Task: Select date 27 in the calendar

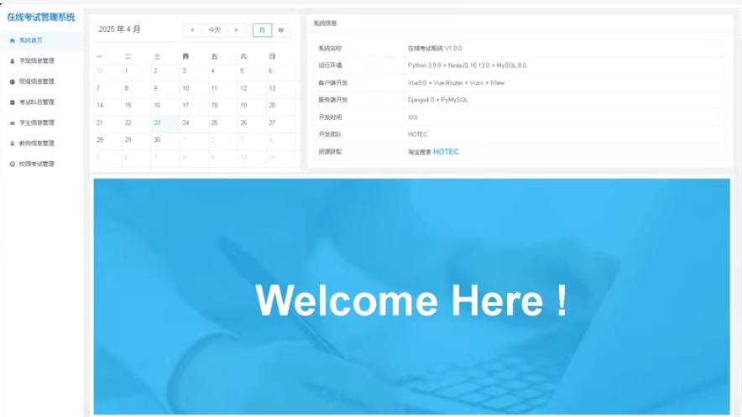Action: [272, 123]
